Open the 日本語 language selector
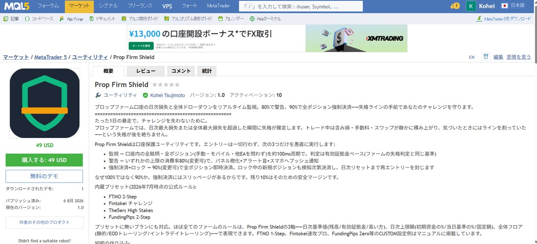Viewport: 537px width, 244px height. coord(517,6)
